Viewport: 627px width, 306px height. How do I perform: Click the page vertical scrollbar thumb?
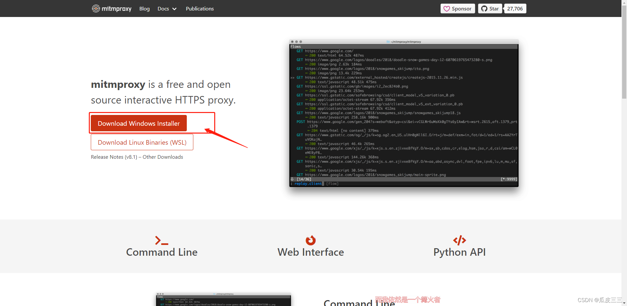pyautogui.click(x=624, y=52)
